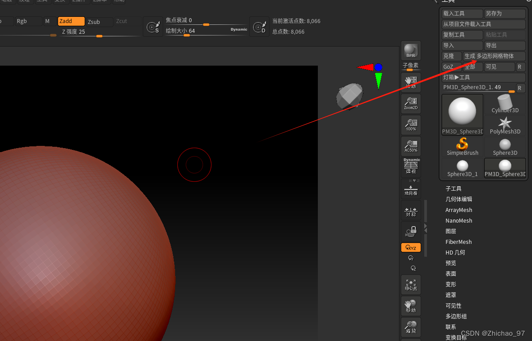Select the AC50% half-size antialias icon
The width and height of the screenshot is (532, 341).
[x=411, y=146]
